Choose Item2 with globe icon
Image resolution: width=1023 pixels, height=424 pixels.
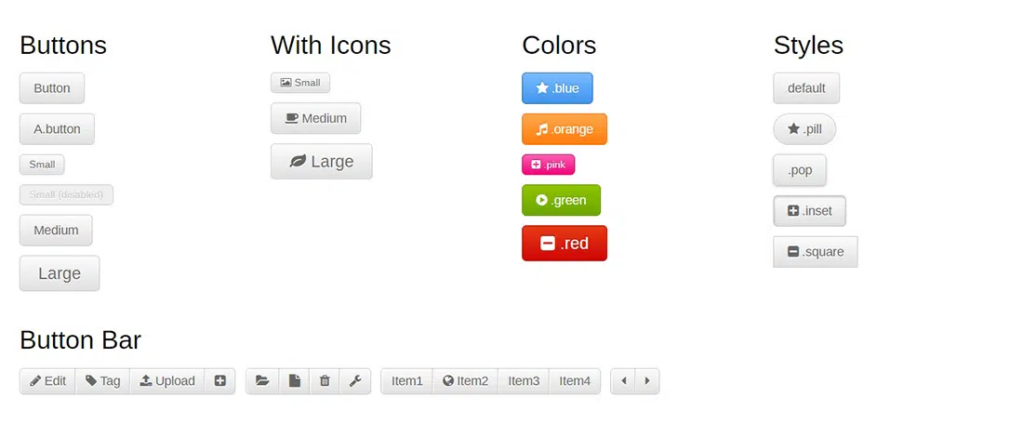click(x=465, y=381)
